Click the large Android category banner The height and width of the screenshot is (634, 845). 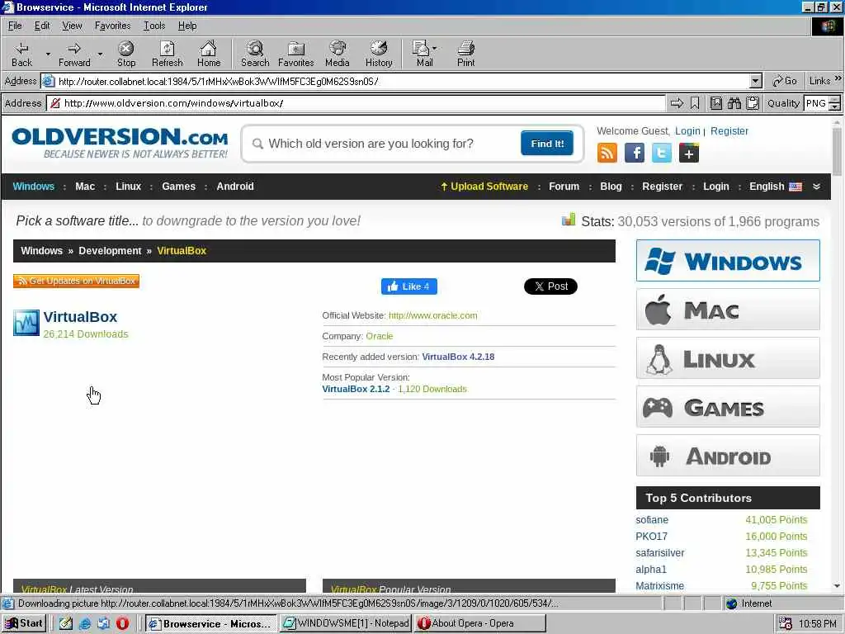point(728,456)
